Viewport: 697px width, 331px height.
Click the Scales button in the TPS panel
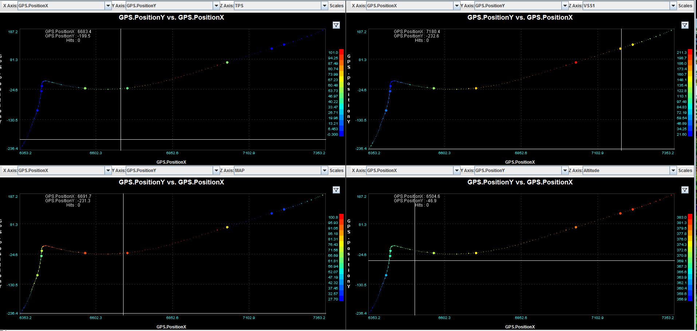pos(336,6)
